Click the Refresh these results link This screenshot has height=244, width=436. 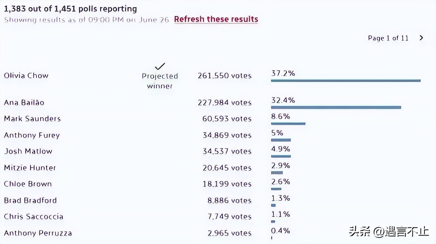point(216,19)
